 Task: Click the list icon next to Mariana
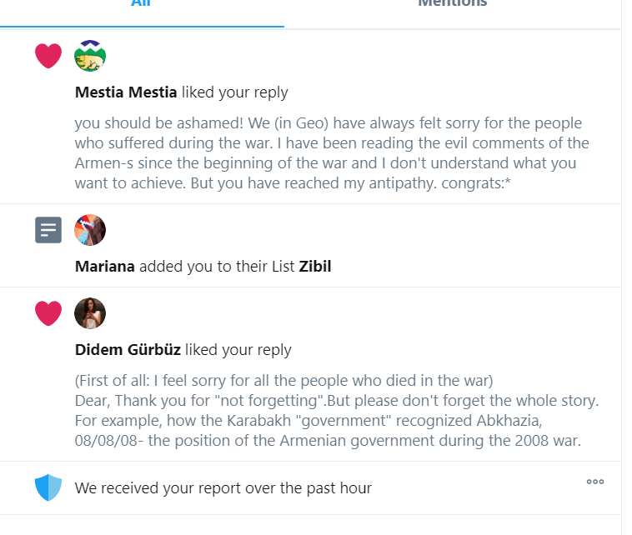click(48, 230)
